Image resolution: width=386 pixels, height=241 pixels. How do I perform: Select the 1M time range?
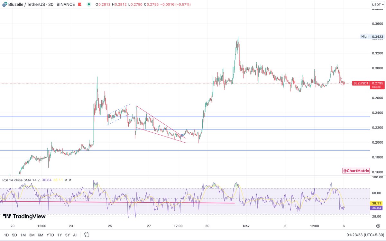click(x=23, y=235)
